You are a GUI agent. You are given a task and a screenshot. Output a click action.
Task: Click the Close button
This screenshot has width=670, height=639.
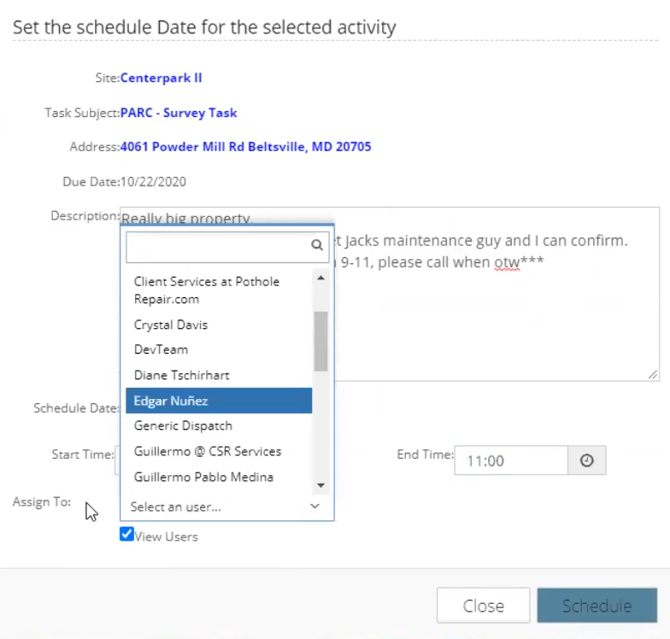pyautogui.click(x=484, y=605)
